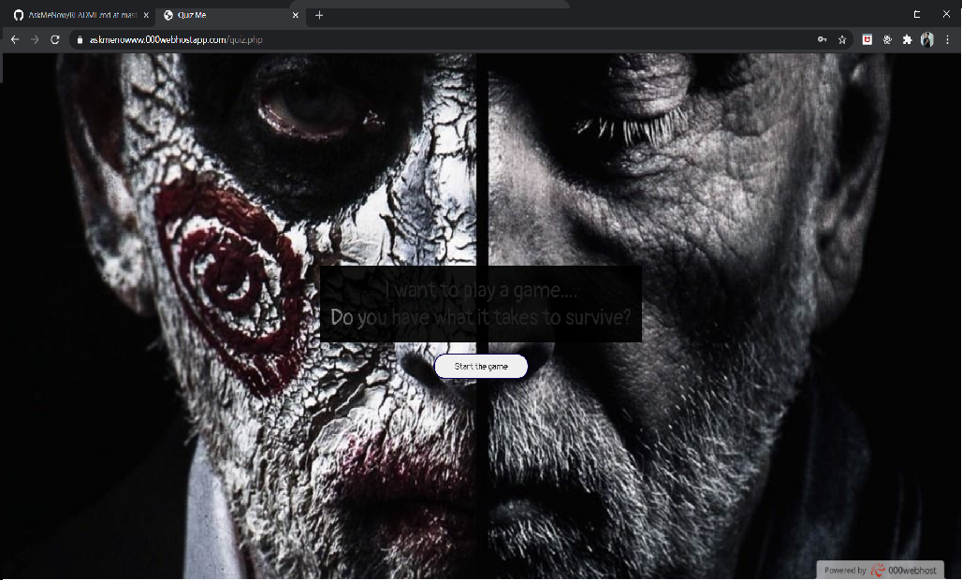Click the Powered by 000webhost badge
This screenshot has width=962, height=580.
coord(880,571)
